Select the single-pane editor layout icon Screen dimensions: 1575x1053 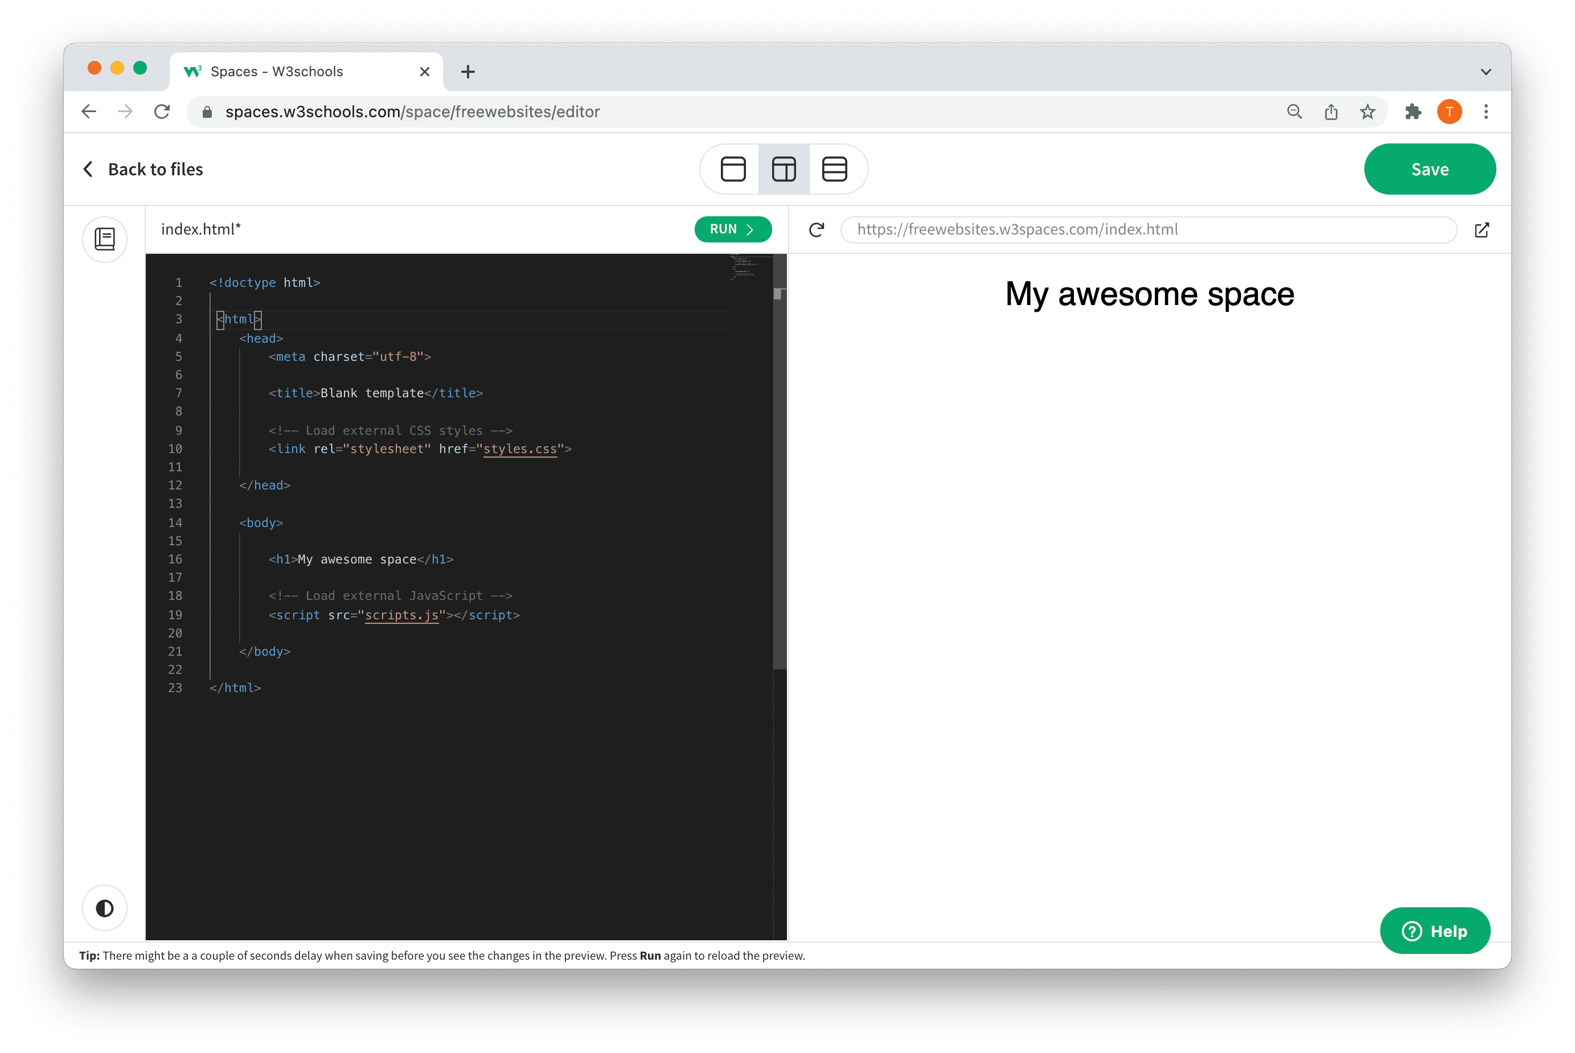point(733,169)
